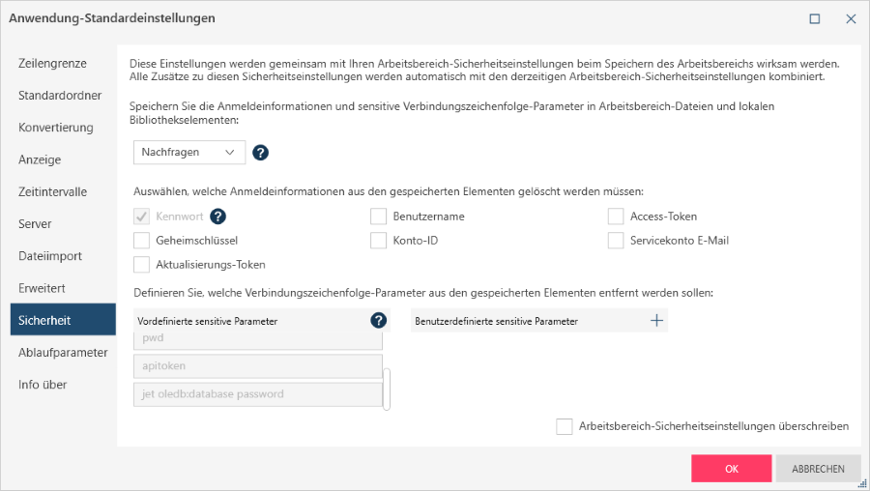
Task: Confirm settings with the OK button
Action: pyautogui.click(x=731, y=469)
